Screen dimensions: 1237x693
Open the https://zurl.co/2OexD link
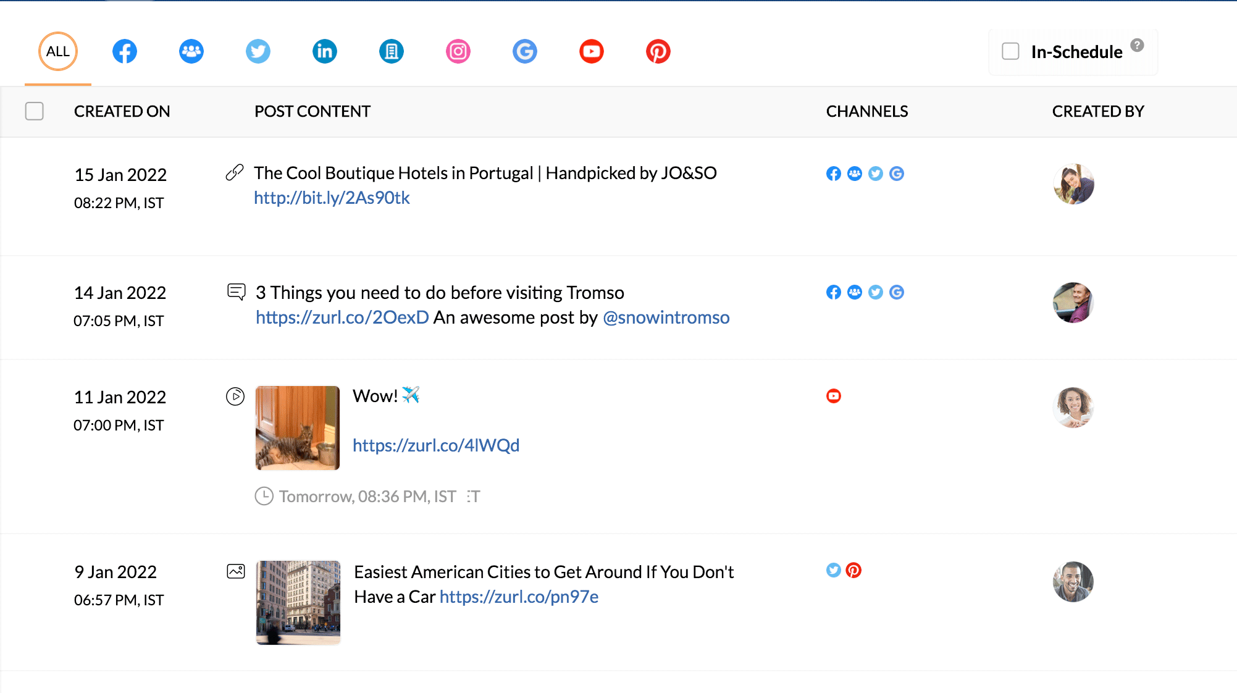[342, 317]
